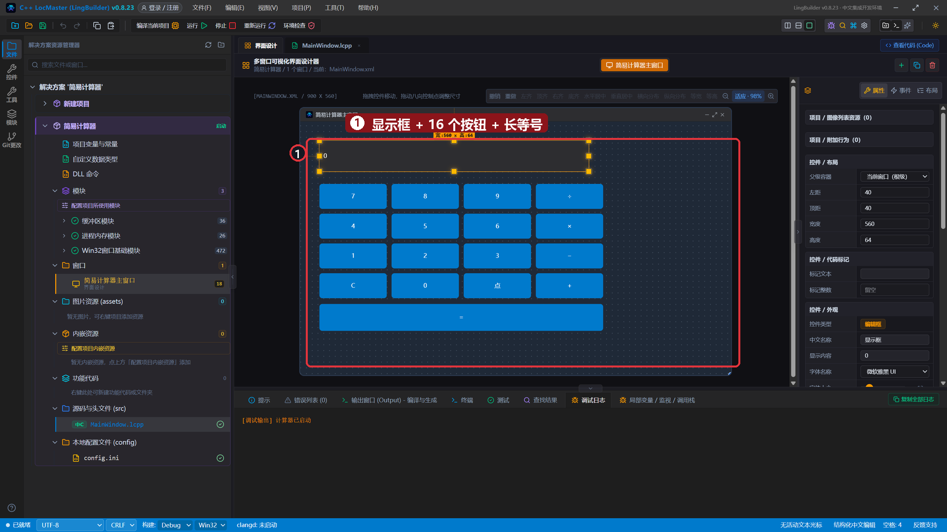Viewport: 947px width, 532px height.
Task: Zoom out the design canvas
Action: 726,96
